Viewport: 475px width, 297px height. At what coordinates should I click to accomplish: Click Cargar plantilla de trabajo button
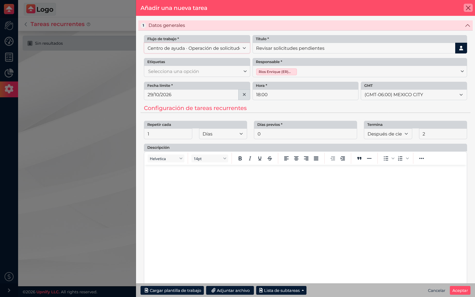(172, 290)
